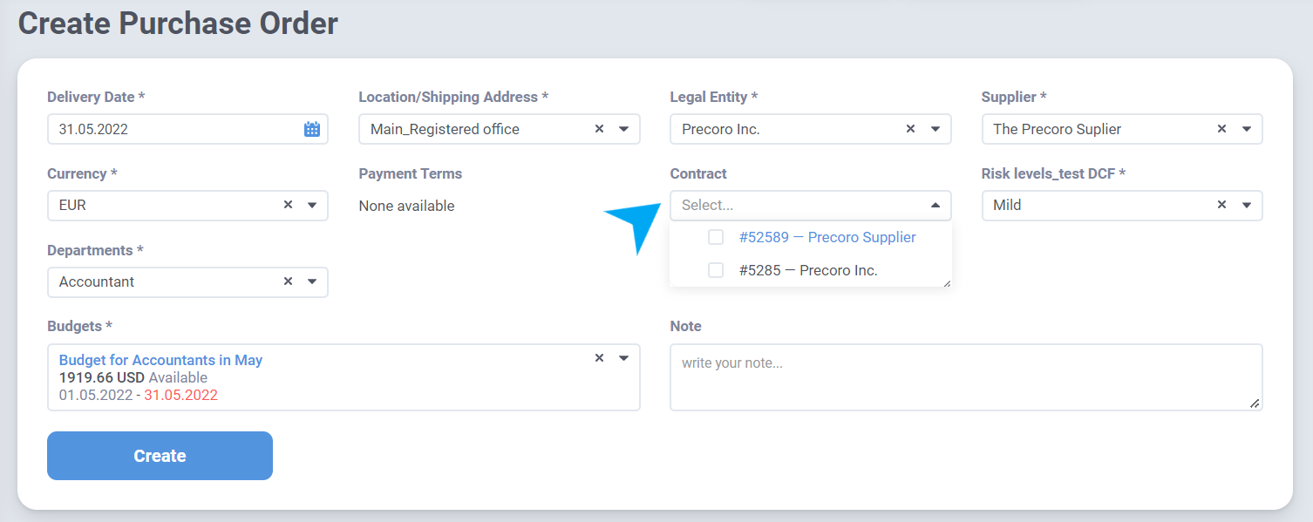Open the Delivery Date calendar picker icon
Screen dimensions: 1313x522
(312, 129)
